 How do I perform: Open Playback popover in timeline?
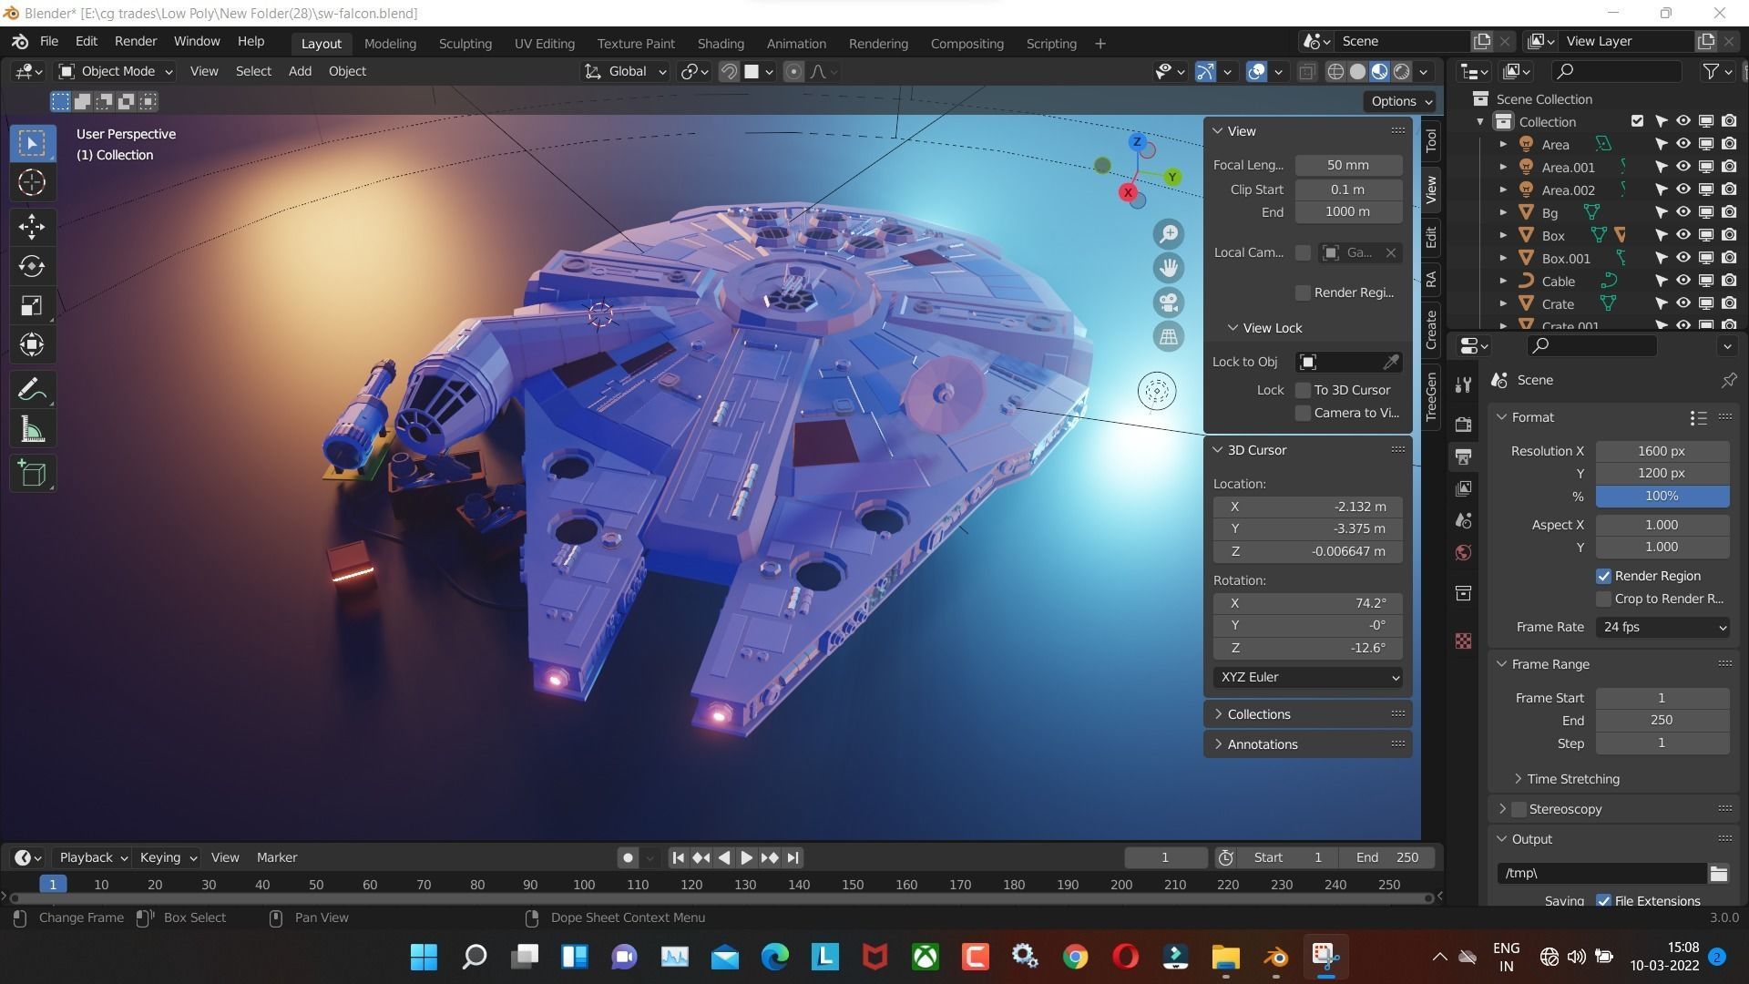(93, 857)
